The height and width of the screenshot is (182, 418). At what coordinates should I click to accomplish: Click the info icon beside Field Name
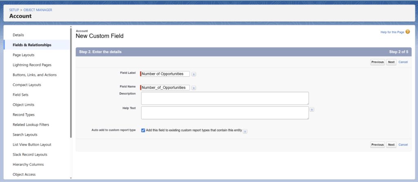[x=194, y=88]
